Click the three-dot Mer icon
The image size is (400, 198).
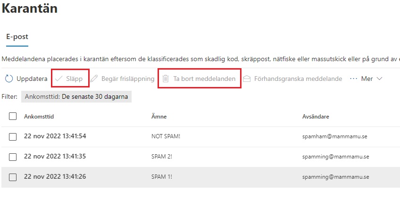(354, 79)
